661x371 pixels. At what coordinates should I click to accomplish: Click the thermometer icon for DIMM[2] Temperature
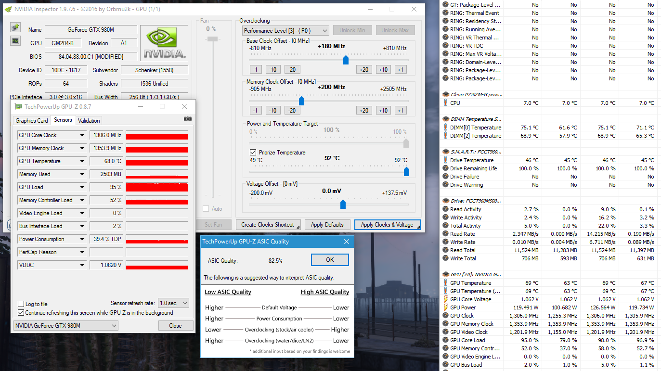tap(446, 136)
